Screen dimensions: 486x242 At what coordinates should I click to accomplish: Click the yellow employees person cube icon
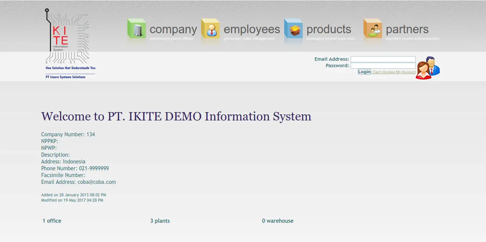coord(210,29)
